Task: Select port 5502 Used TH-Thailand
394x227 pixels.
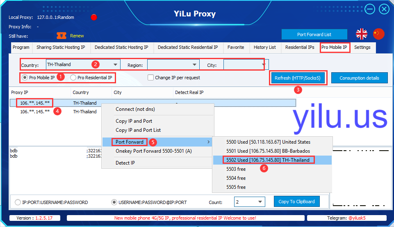Action: [272, 160]
